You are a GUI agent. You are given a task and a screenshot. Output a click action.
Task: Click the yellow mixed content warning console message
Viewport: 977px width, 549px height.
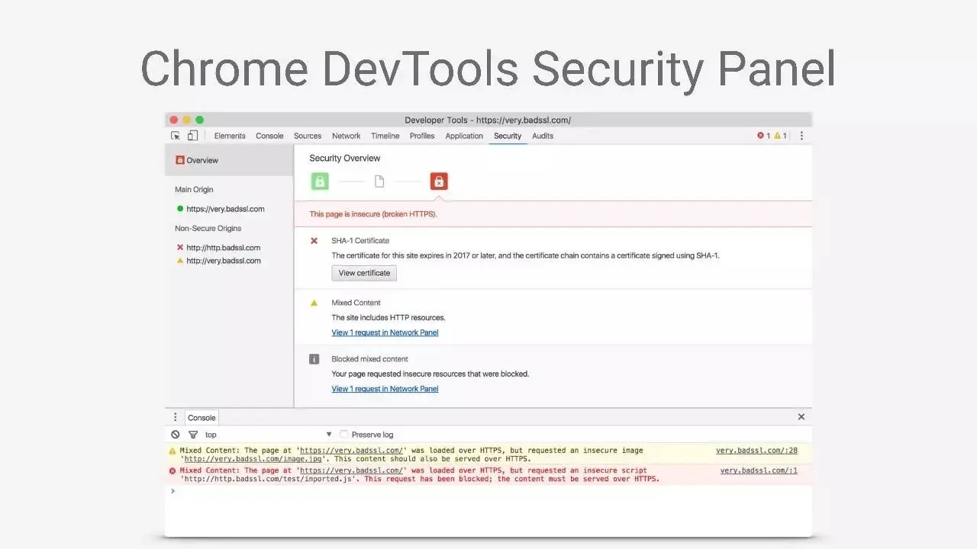[x=488, y=454]
